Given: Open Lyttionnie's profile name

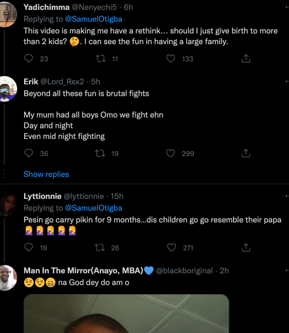Looking at the screenshot, I should click(x=42, y=196).
